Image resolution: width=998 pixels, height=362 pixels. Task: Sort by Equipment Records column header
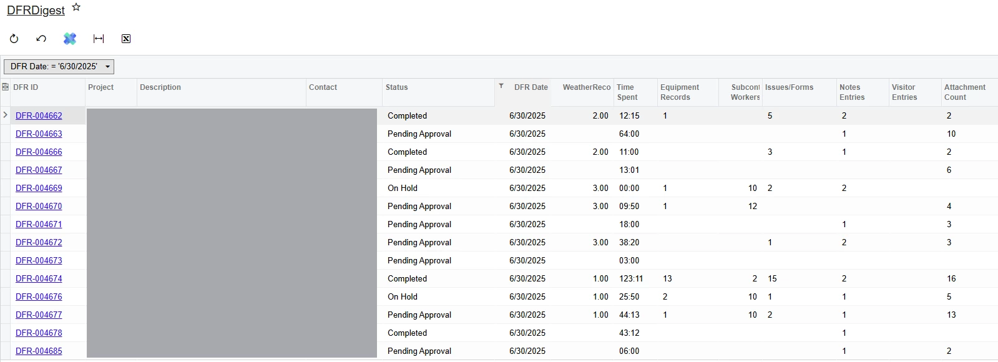(688, 92)
